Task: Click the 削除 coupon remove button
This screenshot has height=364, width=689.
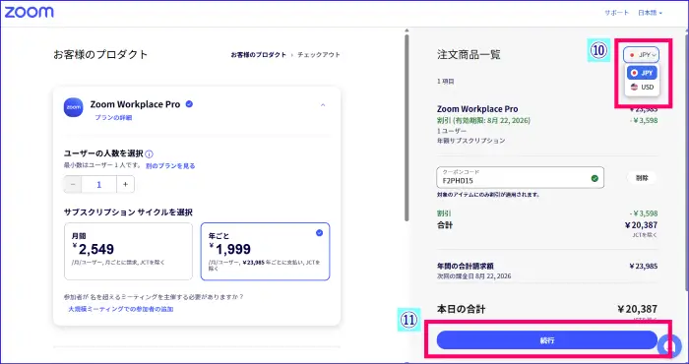Action: pos(642,178)
